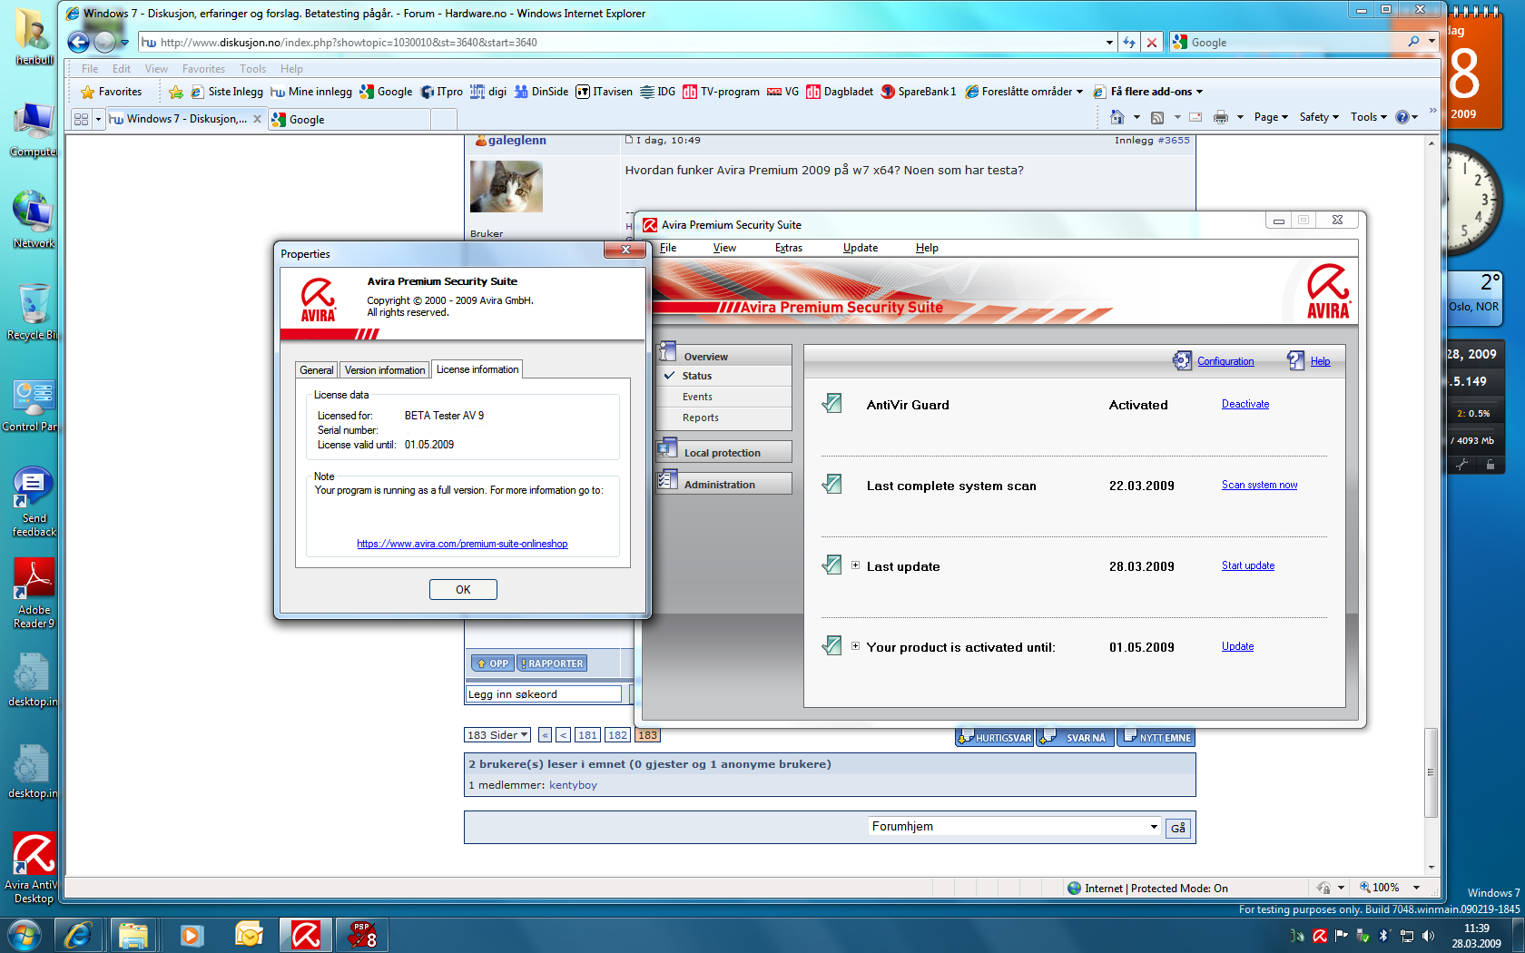Click the RSS feeds icon in IE
Image resolution: width=1525 pixels, height=953 pixels.
[1157, 117]
